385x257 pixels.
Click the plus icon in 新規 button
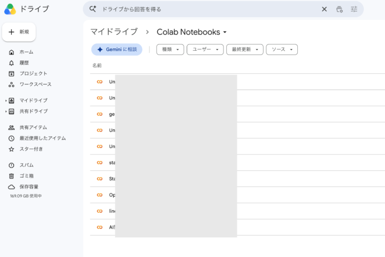coord(11,32)
